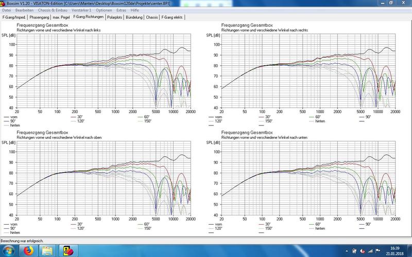Open the File Explorer taskbar icon

[x=46, y=250]
